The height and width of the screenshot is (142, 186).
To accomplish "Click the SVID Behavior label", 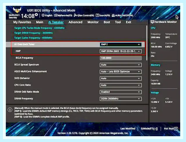I will coord(22,78).
